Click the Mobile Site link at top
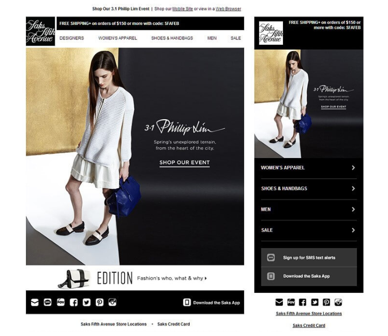388x336 pixels. (x=182, y=9)
